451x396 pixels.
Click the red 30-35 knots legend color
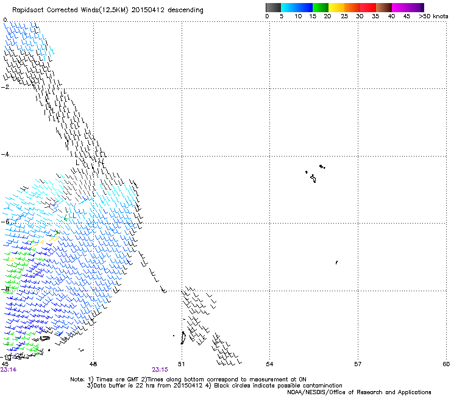[x=368, y=7]
